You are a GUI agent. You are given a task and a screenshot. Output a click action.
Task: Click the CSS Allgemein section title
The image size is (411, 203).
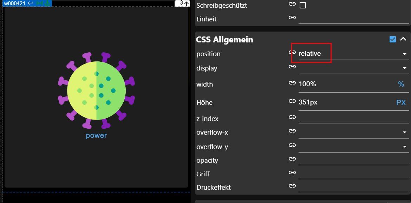click(x=224, y=40)
